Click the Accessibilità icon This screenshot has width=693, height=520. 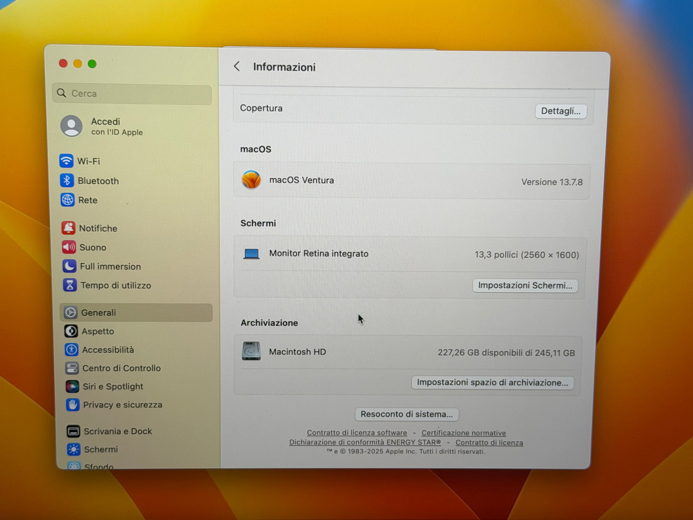[x=71, y=350]
